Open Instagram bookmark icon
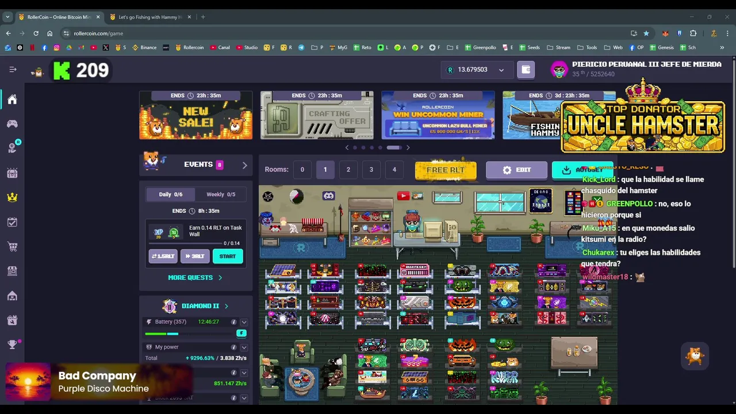The image size is (736, 414). [56, 48]
